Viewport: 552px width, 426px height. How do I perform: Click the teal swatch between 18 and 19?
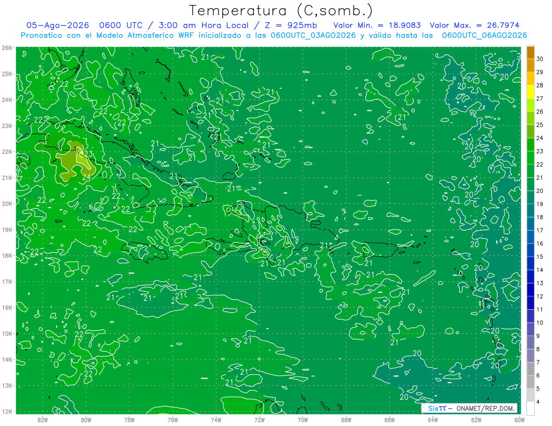[x=530, y=210]
